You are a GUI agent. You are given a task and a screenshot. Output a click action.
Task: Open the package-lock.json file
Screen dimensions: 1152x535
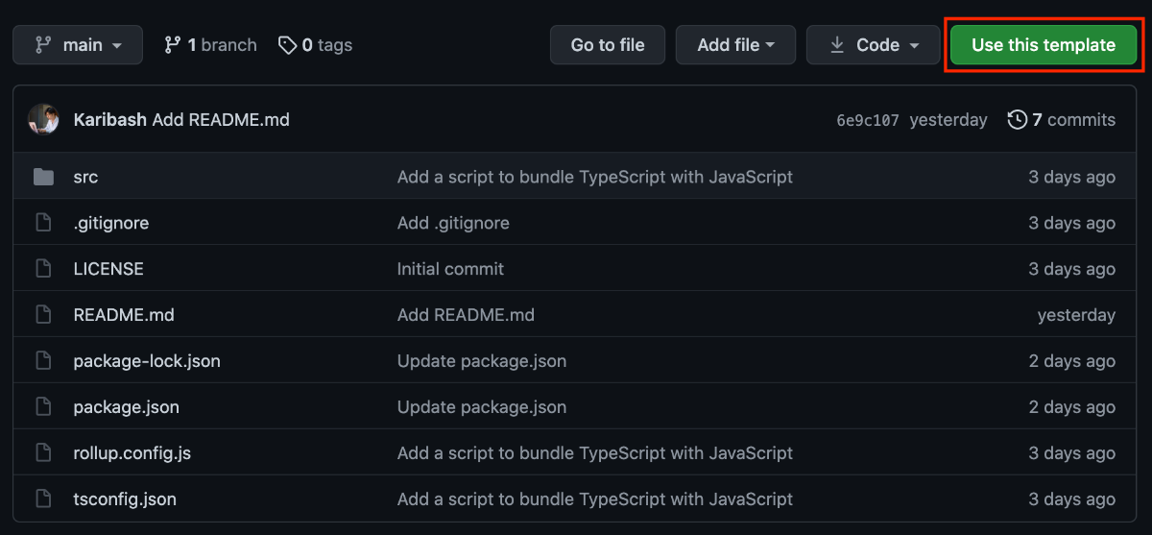(x=147, y=361)
